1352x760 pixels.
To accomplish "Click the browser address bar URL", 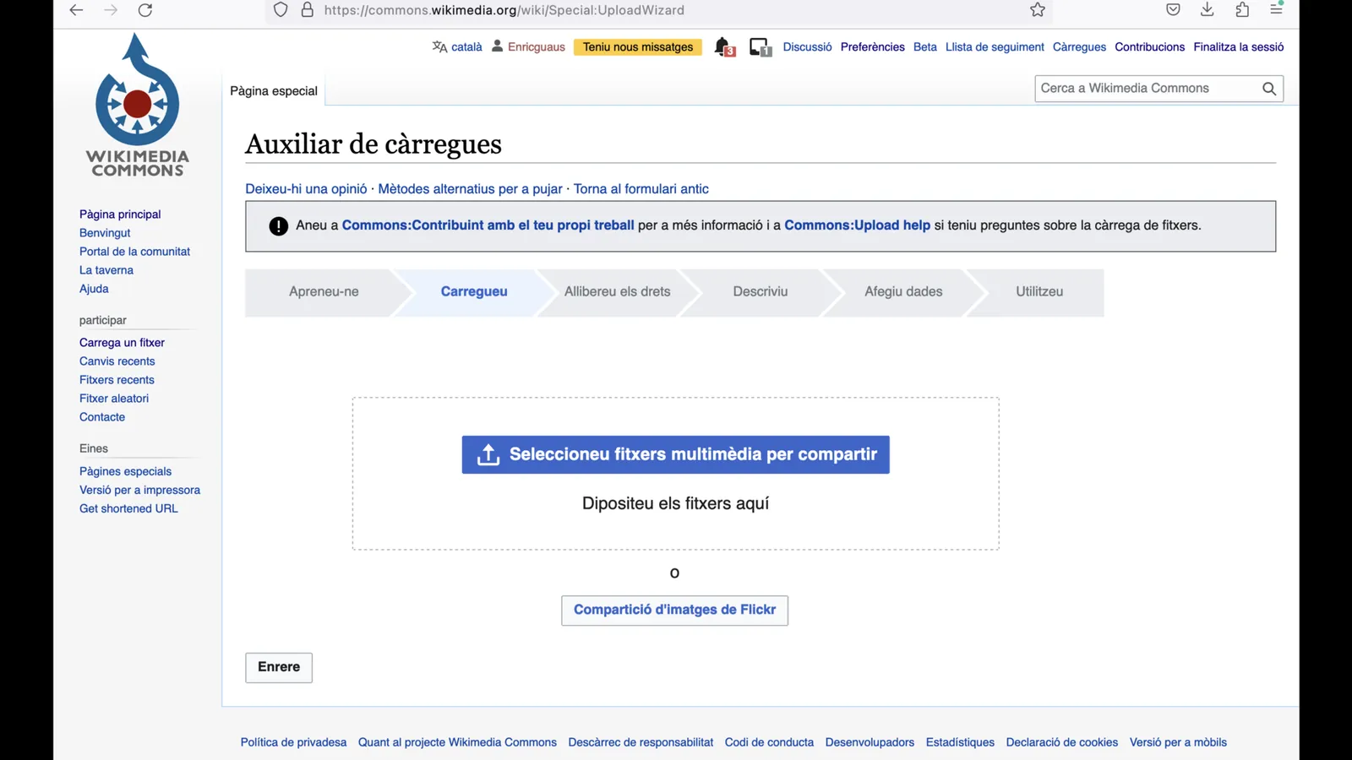I will [x=504, y=10].
